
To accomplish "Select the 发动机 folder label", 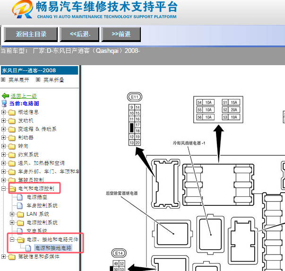I will 26,120.
